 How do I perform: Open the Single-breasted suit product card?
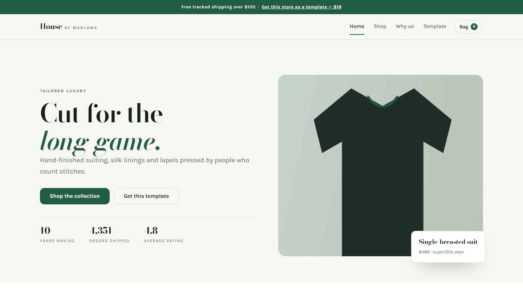pyautogui.click(x=448, y=247)
